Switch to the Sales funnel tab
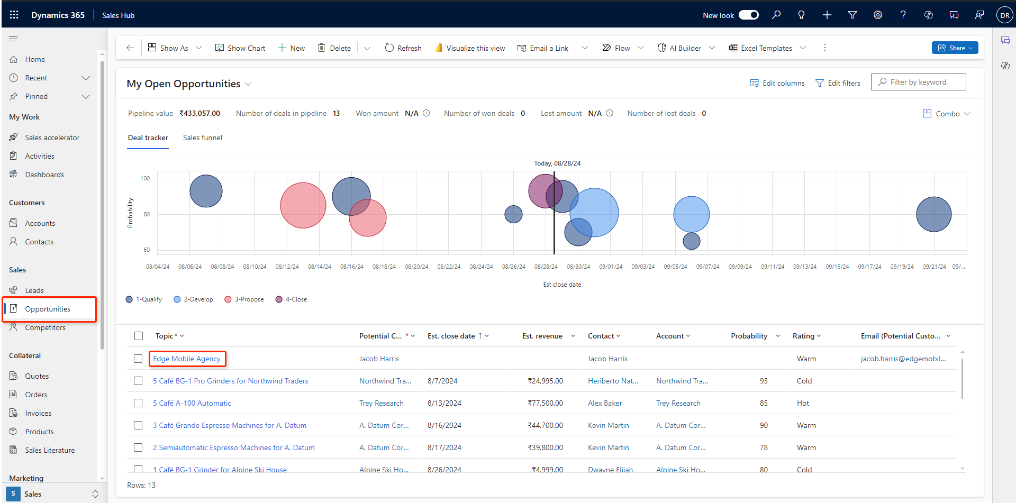This screenshot has width=1016, height=503. click(203, 138)
